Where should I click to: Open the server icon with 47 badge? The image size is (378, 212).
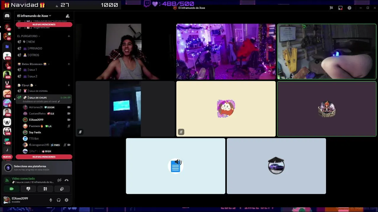7,65
